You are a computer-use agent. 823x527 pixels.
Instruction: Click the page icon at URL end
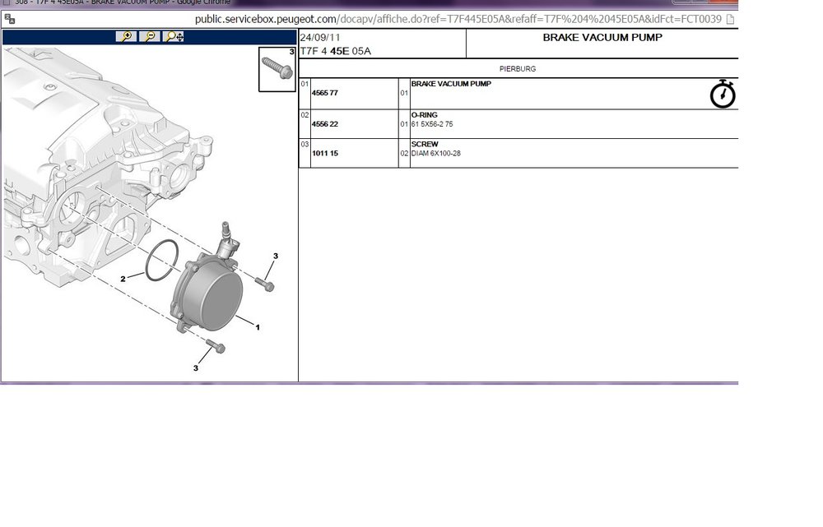tap(730, 20)
